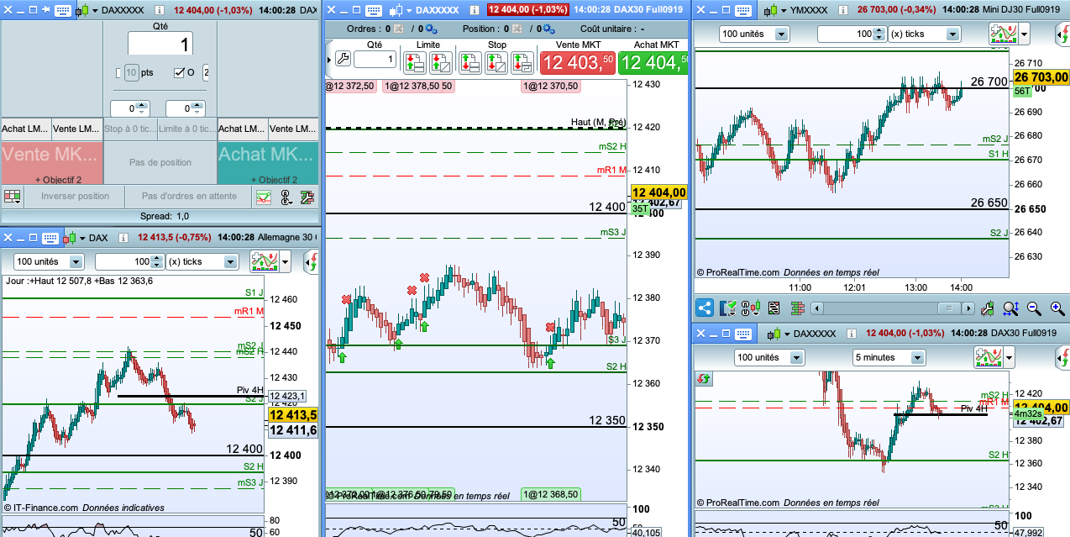Viewport: 1070px width, 537px height.
Task: Click list icon in YMXXXX bottom toolbar
Action: point(774,308)
